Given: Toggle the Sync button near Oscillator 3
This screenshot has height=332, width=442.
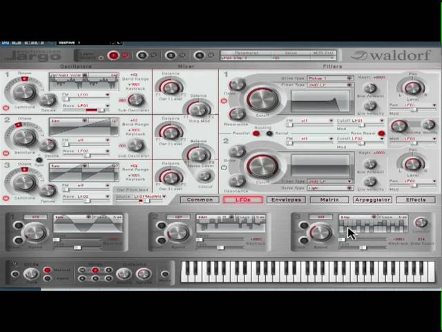Looking at the screenshot, I should [x=39, y=160].
